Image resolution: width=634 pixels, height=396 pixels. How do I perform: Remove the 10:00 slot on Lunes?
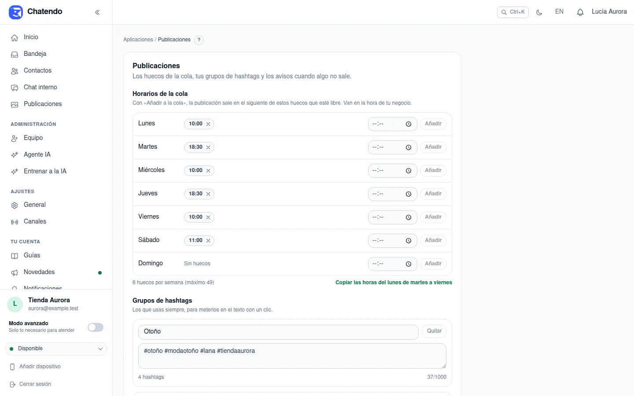[x=208, y=124]
